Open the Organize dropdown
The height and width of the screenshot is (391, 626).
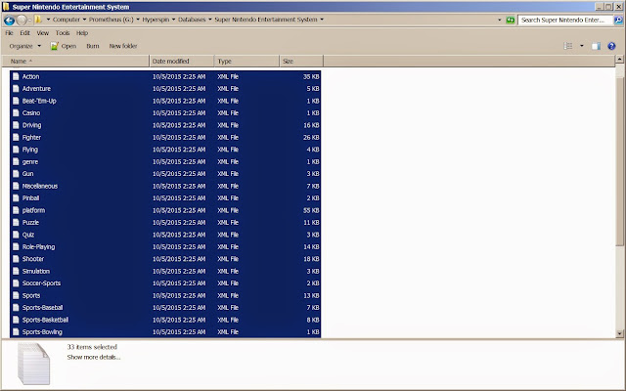coord(24,46)
